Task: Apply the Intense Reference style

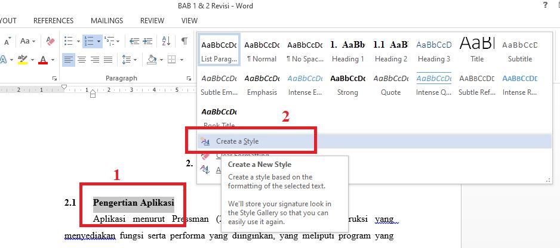Action: (519, 84)
